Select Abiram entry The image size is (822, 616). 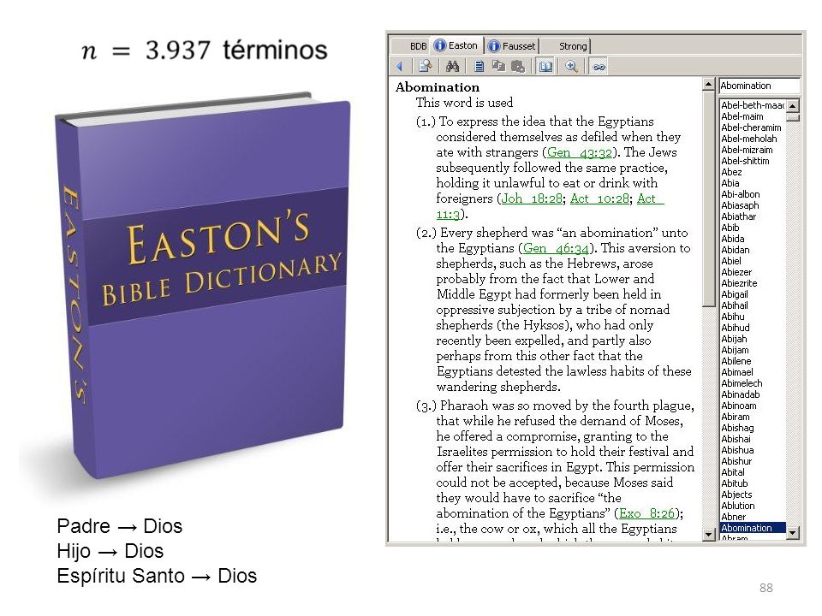coord(735,417)
